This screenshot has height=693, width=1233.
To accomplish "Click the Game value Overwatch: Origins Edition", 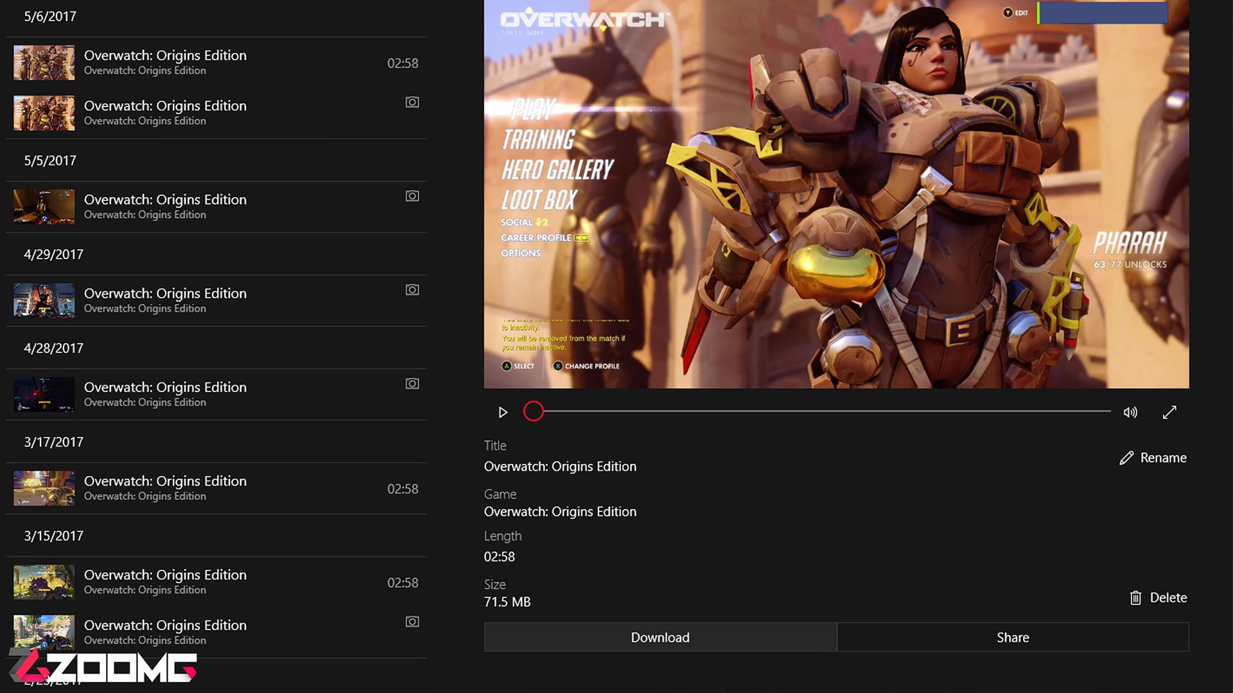I will (560, 512).
